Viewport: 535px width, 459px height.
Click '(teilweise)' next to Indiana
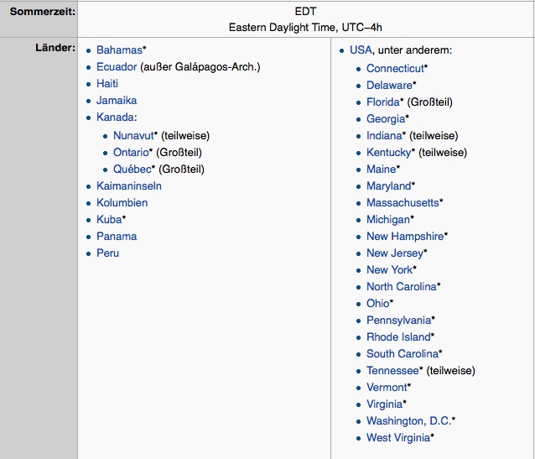coord(434,136)
